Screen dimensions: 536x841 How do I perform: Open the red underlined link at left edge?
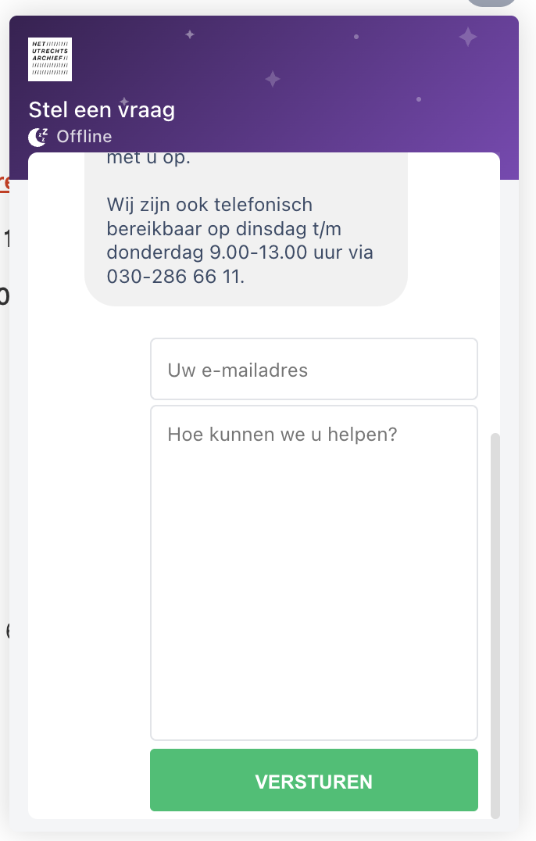click(4, 183)
